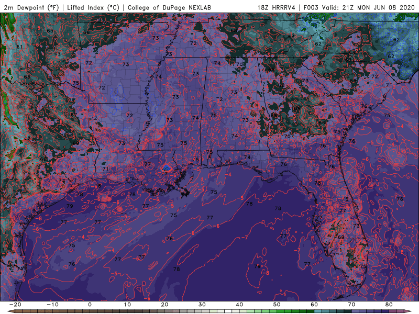Image resolution: width=419 pixels, height=314 pixels.
Task: Click the "Lifted Index (°C)" title text
Action: pyautogui.click(x=93, y=7)
